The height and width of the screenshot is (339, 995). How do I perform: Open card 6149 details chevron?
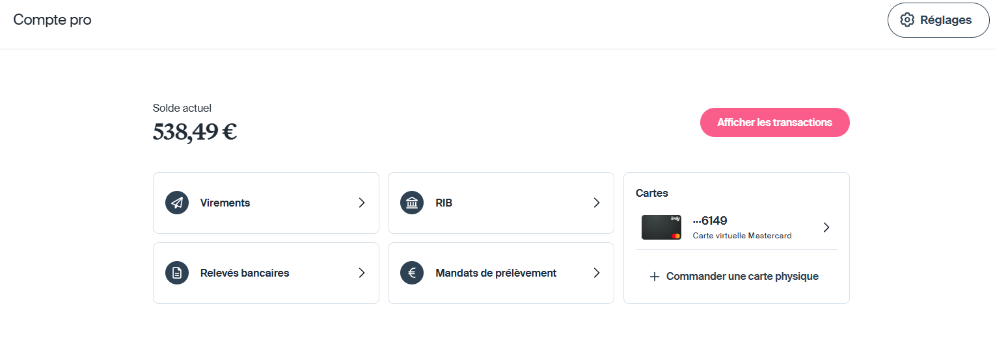tap(826, 227)
